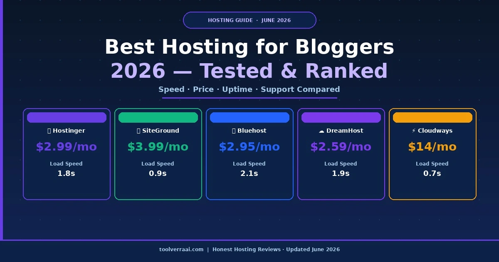
Task: Click the Hosting Guide June 2026 badge
Action: (249, 20)
